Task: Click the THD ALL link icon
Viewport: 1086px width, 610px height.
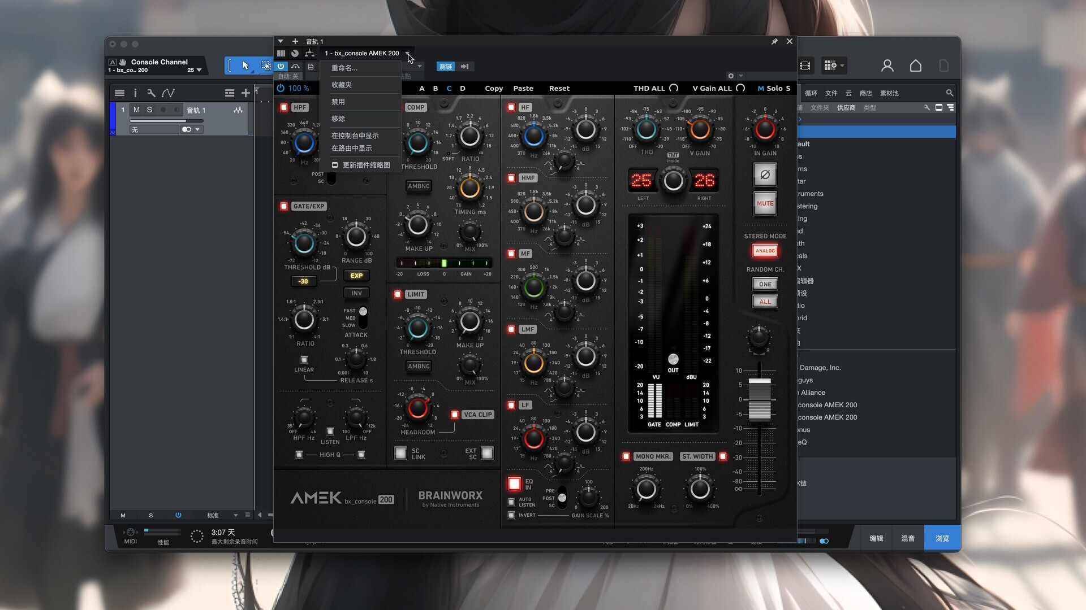Action: click(x=674, y=88)
